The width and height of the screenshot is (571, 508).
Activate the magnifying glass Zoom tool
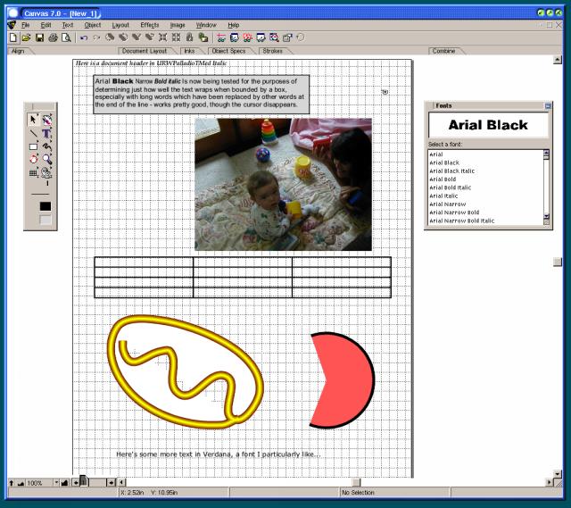coord(46,159)
